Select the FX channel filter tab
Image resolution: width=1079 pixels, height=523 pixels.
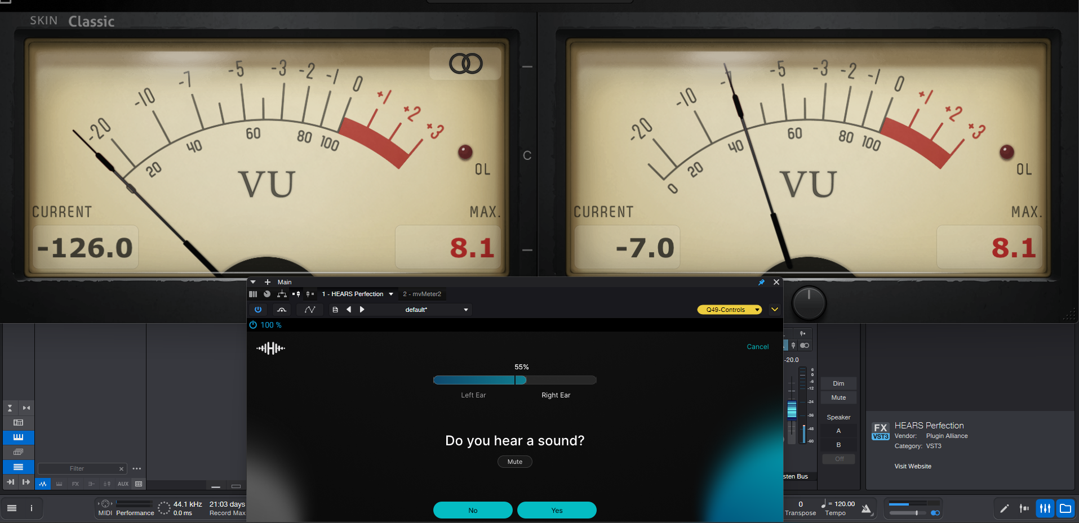pyautogui.click(x=76, y=484)
